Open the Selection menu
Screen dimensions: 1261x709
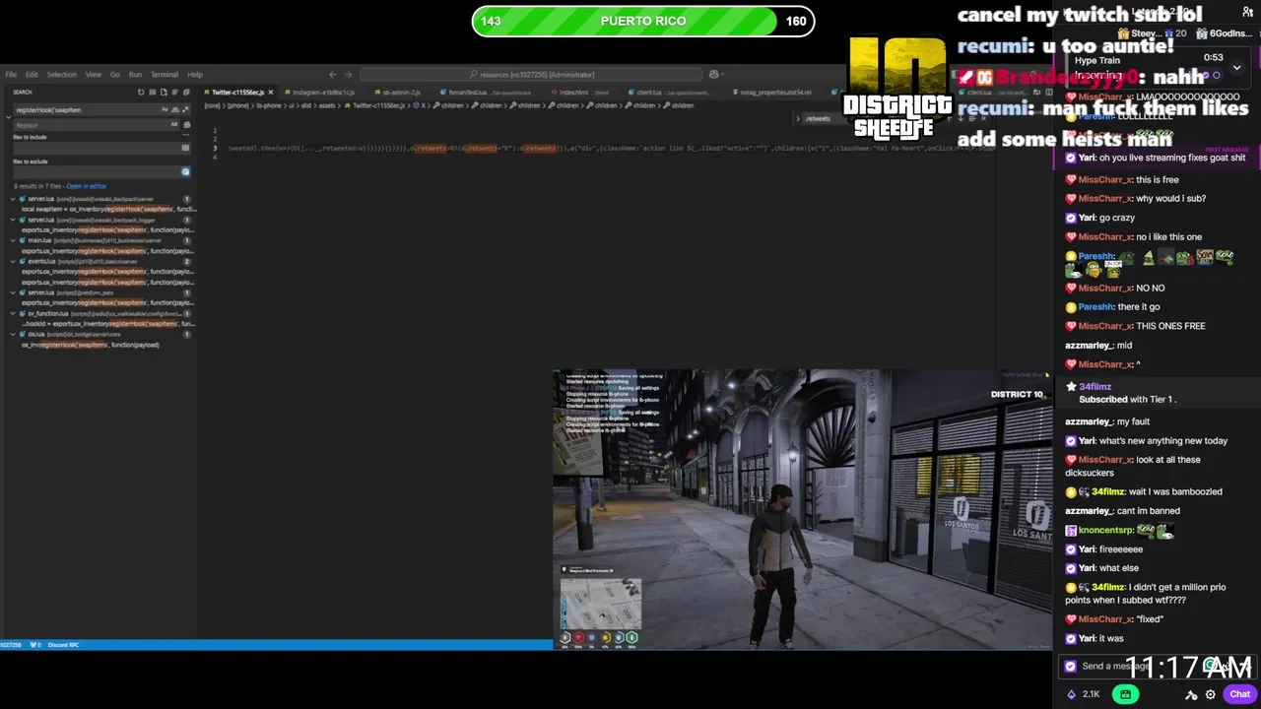(61, 74)
